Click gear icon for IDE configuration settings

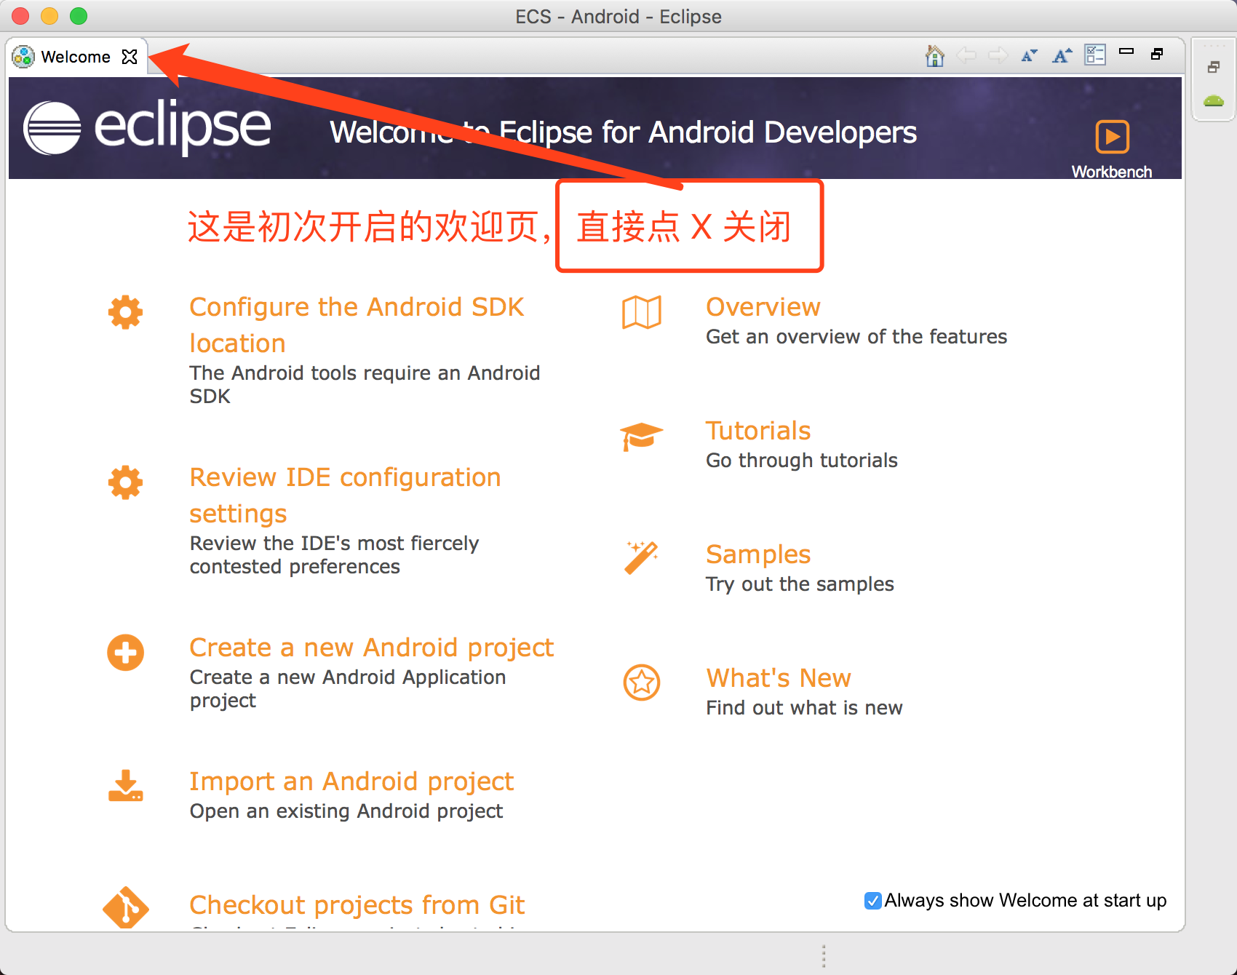(x=125, y=482)
